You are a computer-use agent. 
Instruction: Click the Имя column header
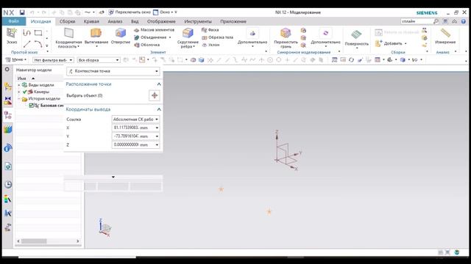pos(21,78)
